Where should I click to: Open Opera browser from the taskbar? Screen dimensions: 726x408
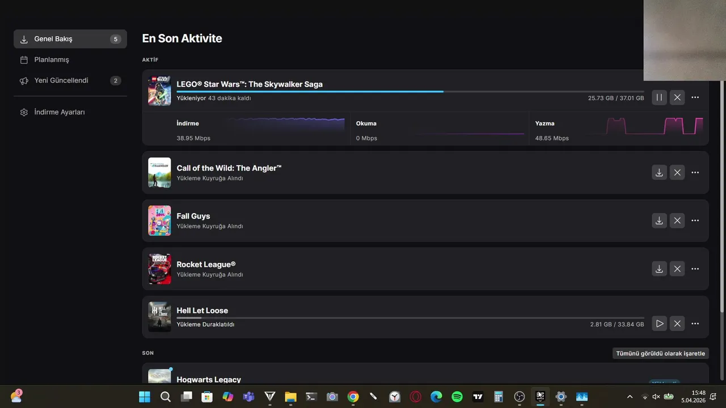tap(416, 397)
